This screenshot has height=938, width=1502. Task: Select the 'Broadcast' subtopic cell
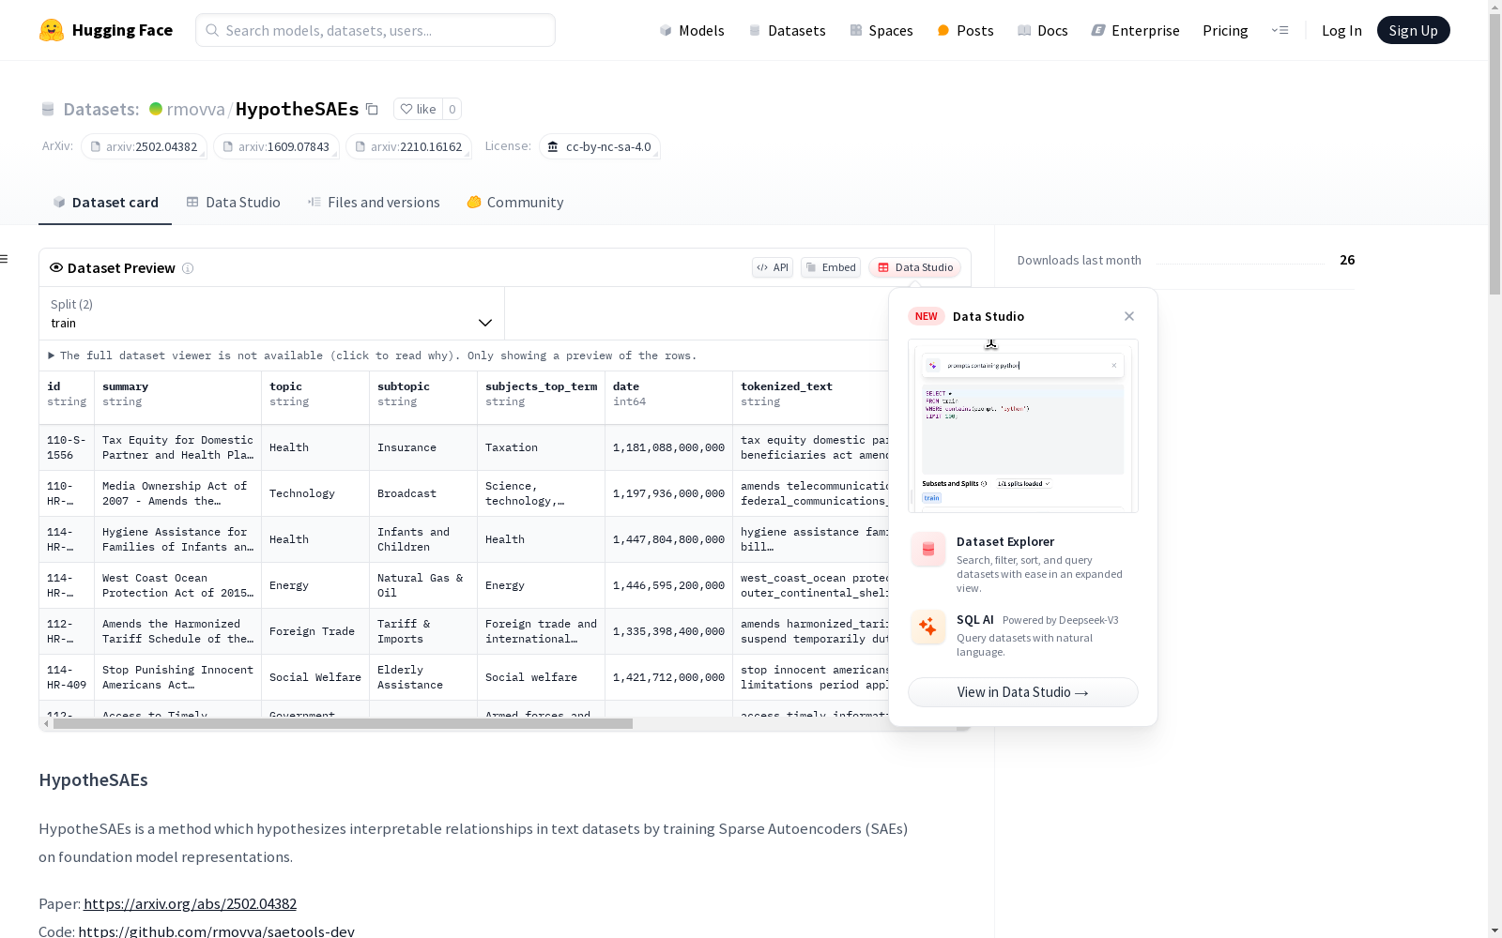(423, 493)
